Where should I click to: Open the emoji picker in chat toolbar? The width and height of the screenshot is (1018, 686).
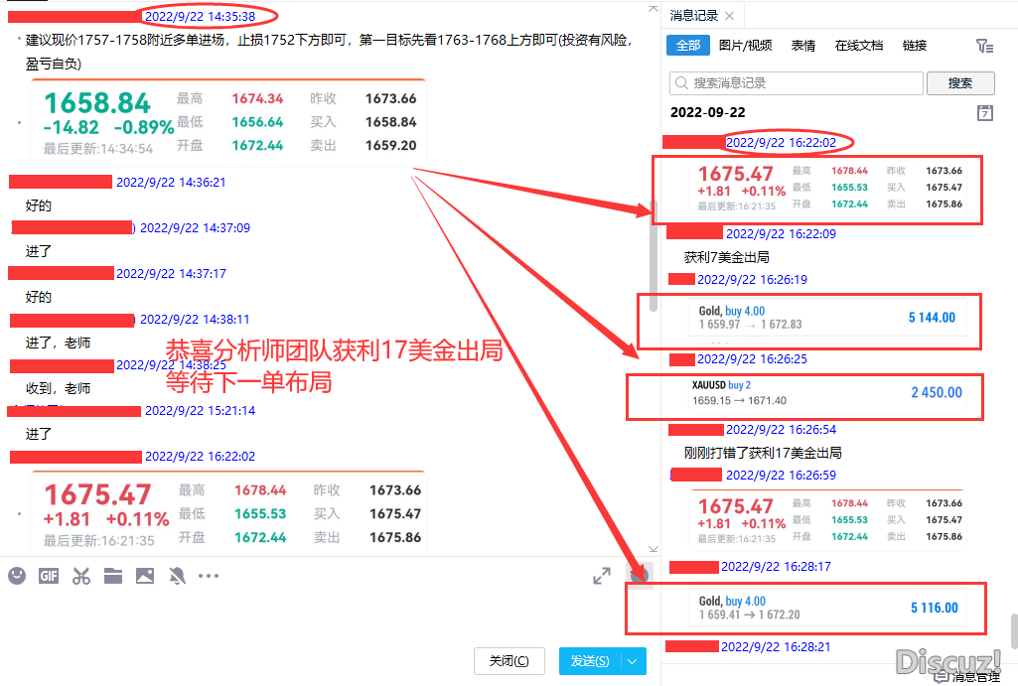point(17,576)
